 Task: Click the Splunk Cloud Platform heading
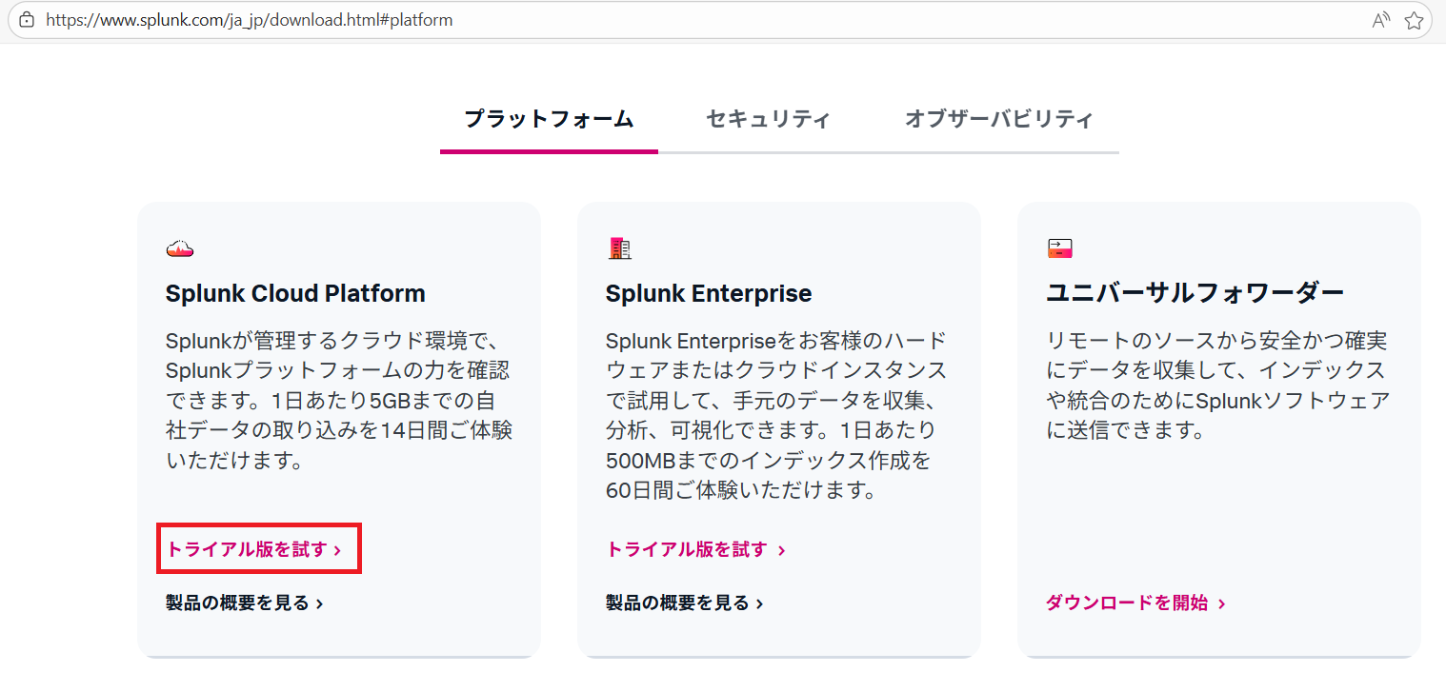click(x=295, y=293)
